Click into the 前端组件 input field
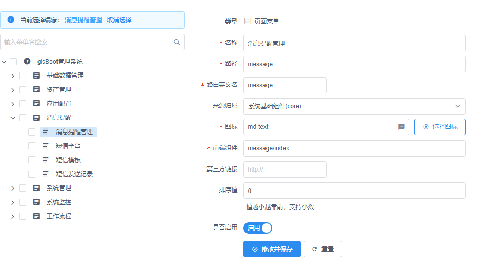Viewport: 492px width, 264px height. point(354,148)
